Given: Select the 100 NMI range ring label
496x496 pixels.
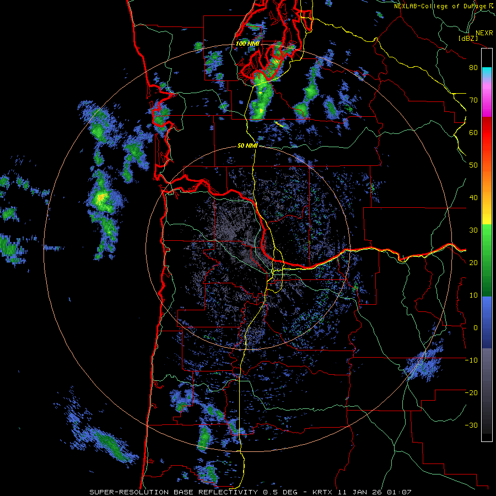Looking at the screenshot, I should [247, 44].
